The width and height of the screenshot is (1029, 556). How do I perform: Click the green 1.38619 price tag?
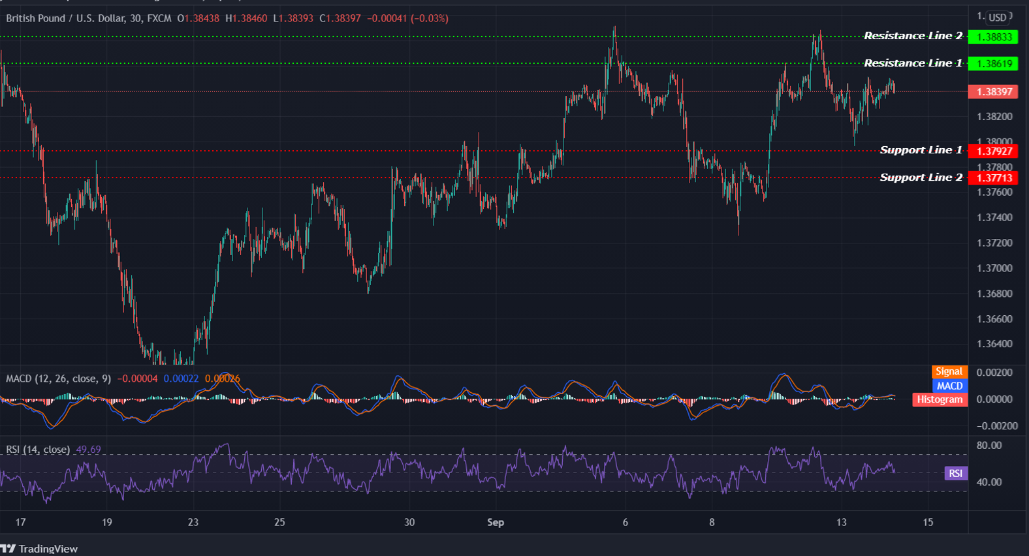993,64
